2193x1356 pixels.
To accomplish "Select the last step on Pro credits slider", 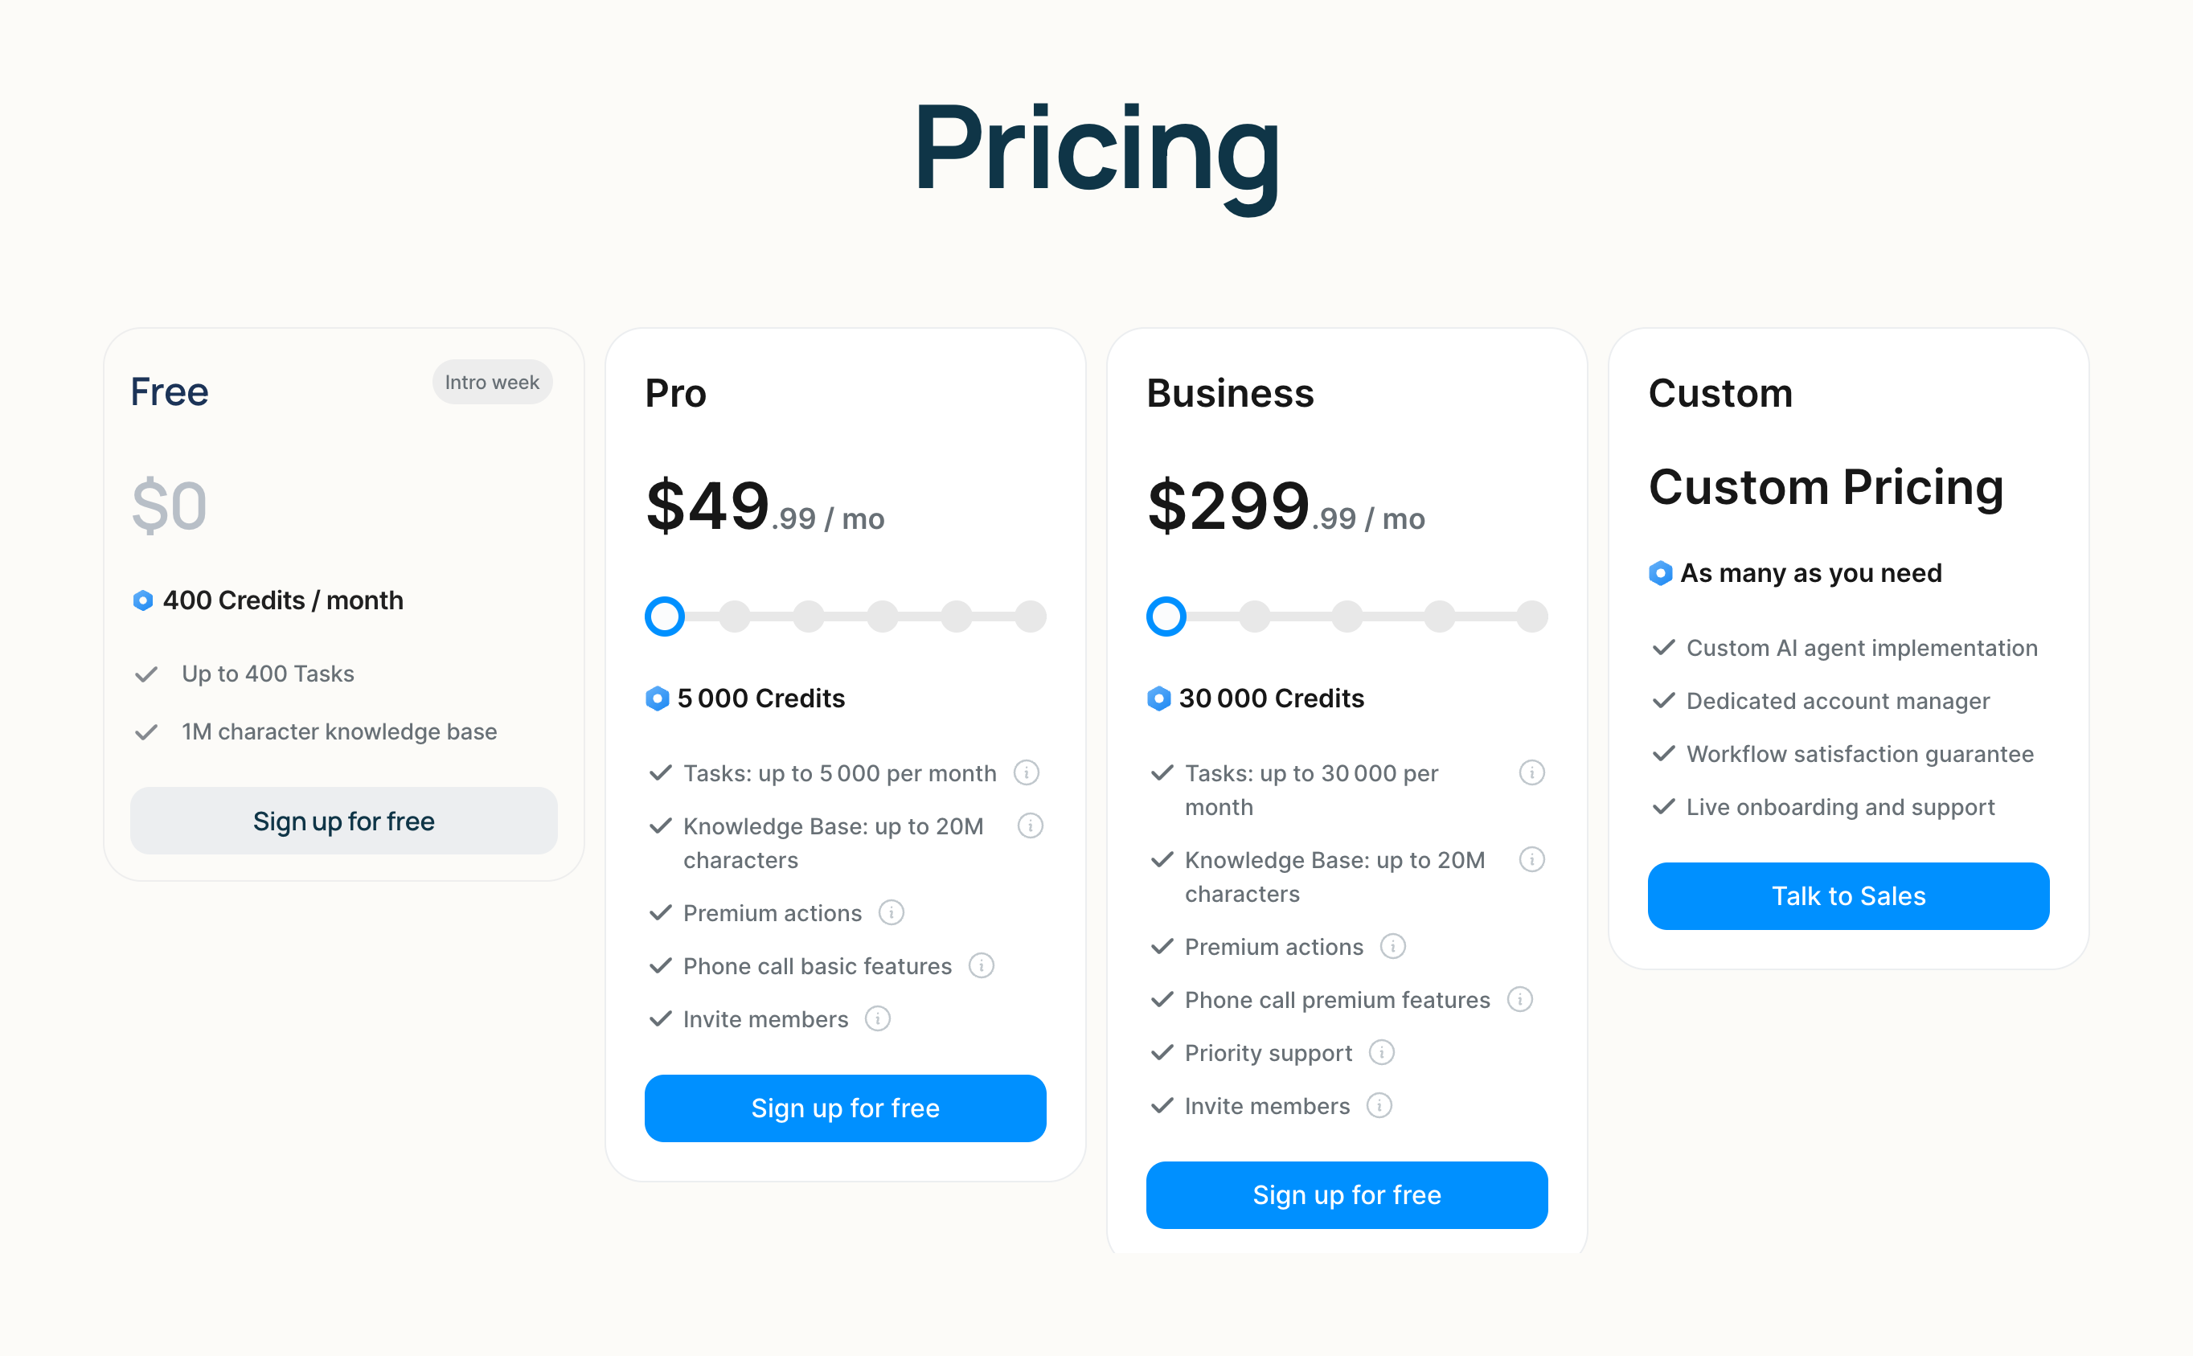I will click(1030, 617).
